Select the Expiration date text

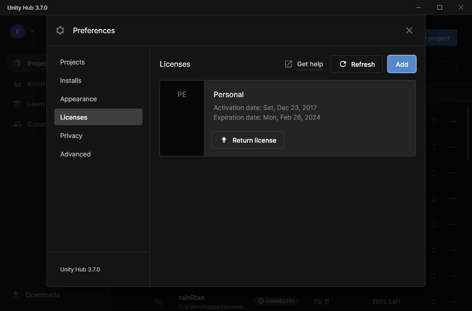267,117
